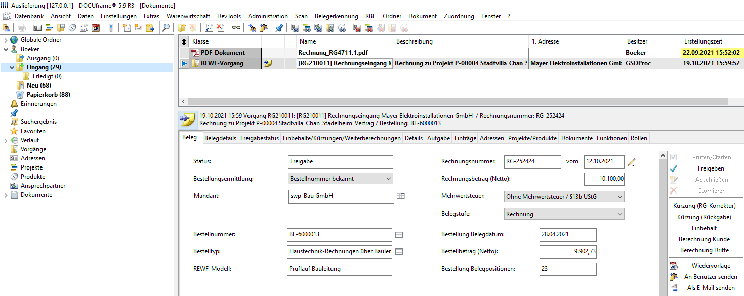Click Berechnung Dritte button
The height and width of the screenshot is (296, 744).
pos(704,250)
